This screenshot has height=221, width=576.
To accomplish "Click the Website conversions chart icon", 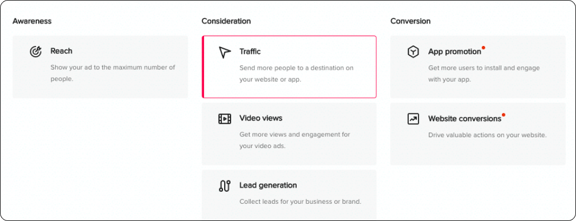I will pos(413,119).
